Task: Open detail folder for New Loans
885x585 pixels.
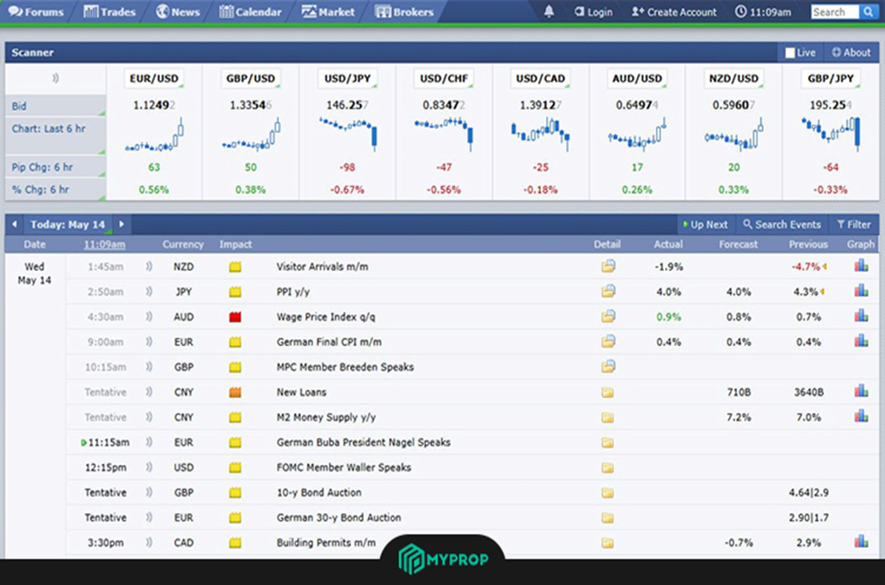Action: coord(607,393)
